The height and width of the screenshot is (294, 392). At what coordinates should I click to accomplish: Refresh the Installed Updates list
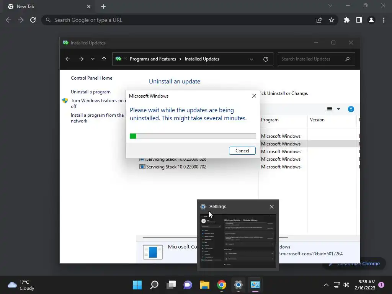click(266, 59)
